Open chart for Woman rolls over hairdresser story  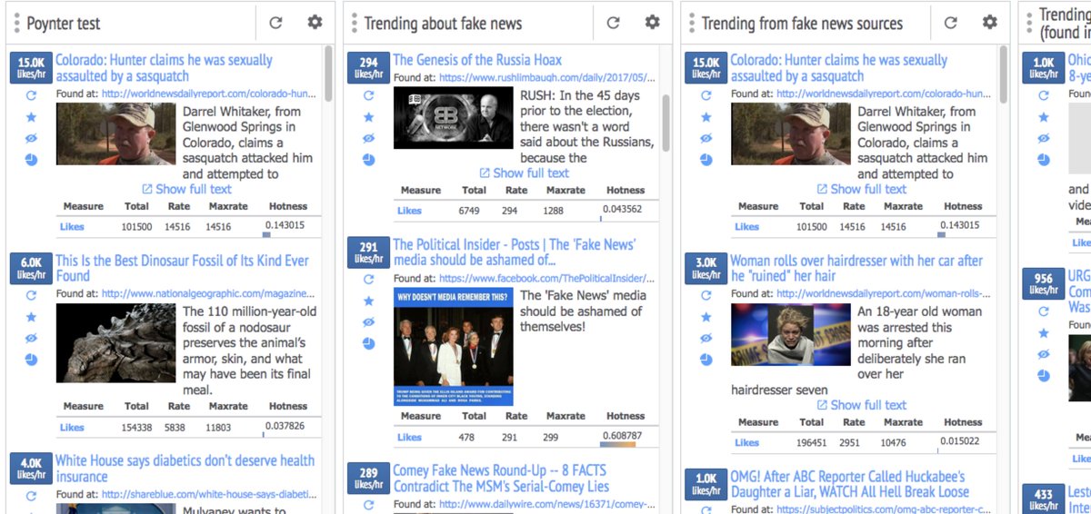point(706,360)
